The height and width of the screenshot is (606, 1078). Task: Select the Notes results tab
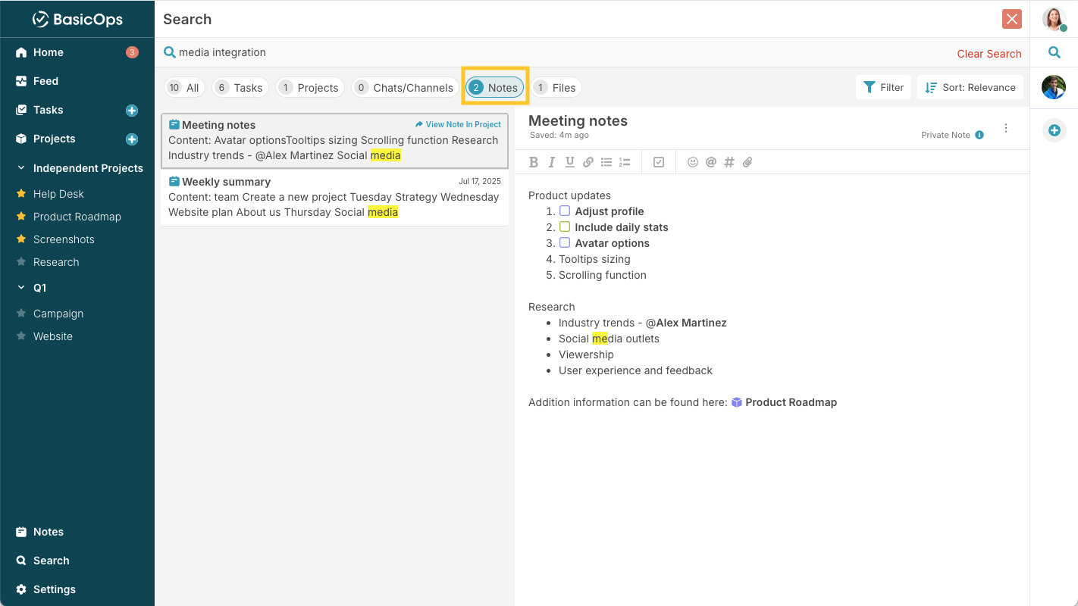495,88
